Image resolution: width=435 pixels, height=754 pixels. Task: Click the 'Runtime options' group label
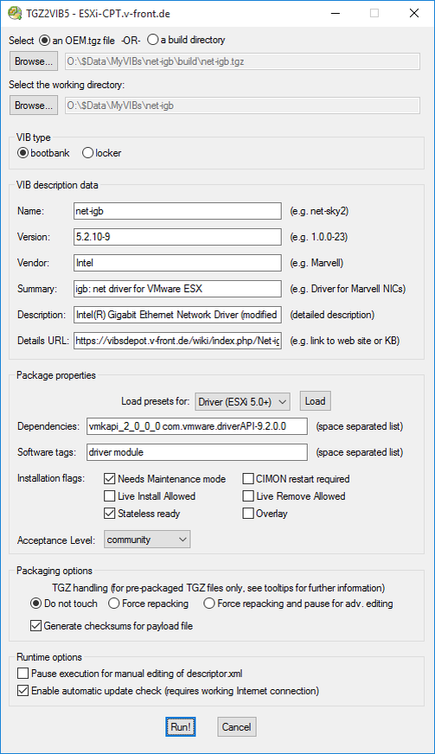[x=49, y=657]
